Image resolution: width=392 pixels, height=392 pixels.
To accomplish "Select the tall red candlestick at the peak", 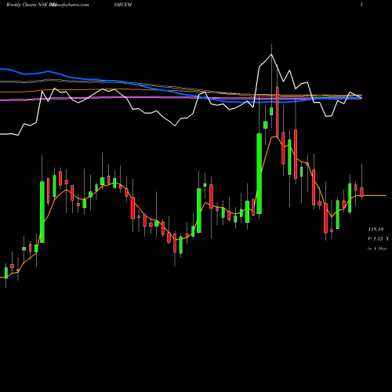I will pyautogui.click(x=278, y=112).
